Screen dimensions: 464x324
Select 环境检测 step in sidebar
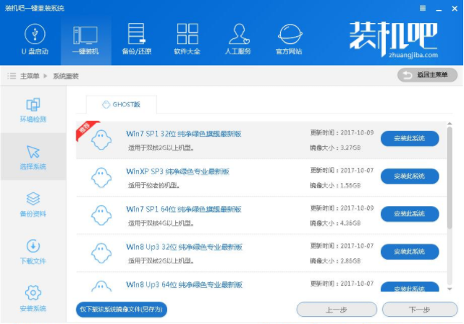coord(33,109)
